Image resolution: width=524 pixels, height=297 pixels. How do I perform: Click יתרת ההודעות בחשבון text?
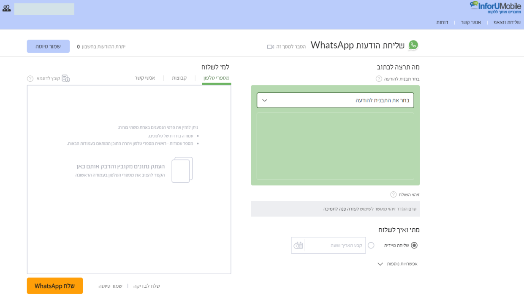pos(104,47)
